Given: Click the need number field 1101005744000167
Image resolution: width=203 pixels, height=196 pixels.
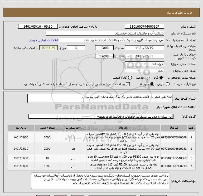Looking at the screenshot, I should (x=144, y=27).
